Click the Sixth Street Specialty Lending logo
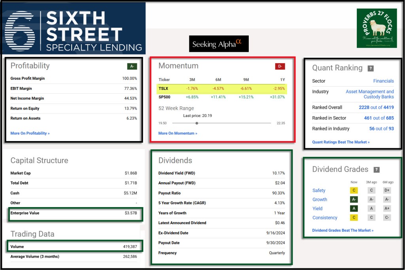405x270 pixels. [x=73, y=28]
